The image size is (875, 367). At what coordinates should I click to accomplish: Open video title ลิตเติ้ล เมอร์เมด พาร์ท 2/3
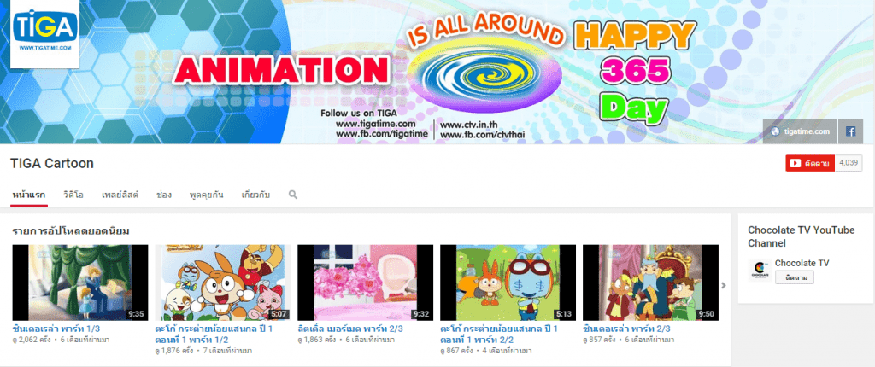point(350,329)
